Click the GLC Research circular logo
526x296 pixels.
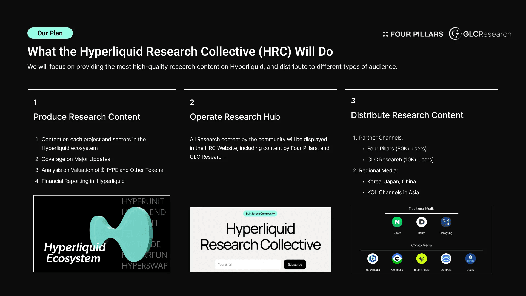coord(455,34)
